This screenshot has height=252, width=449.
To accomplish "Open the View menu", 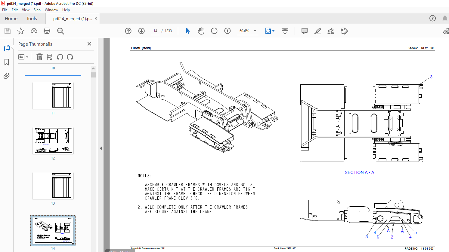I will tap(26, 10).
